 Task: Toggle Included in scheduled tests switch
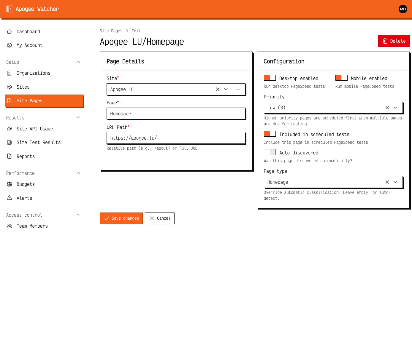pos(270,134)
